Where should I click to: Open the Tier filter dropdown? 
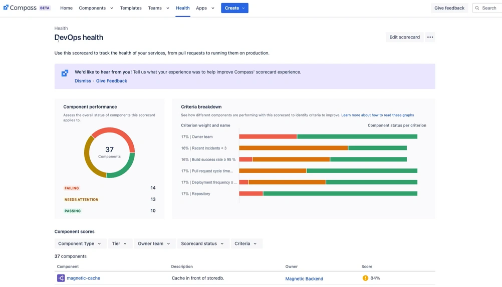click(x=119, y=243)
